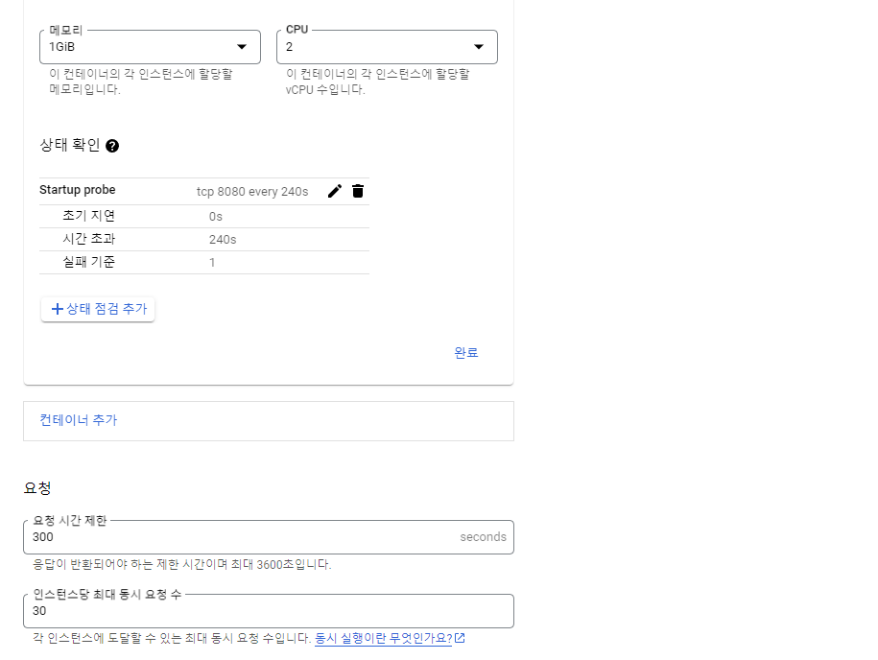Click the 상태 확인 heading text
The width and height of the screenshot is (878, 660).
pyautogui.click(x=70, y=146)
